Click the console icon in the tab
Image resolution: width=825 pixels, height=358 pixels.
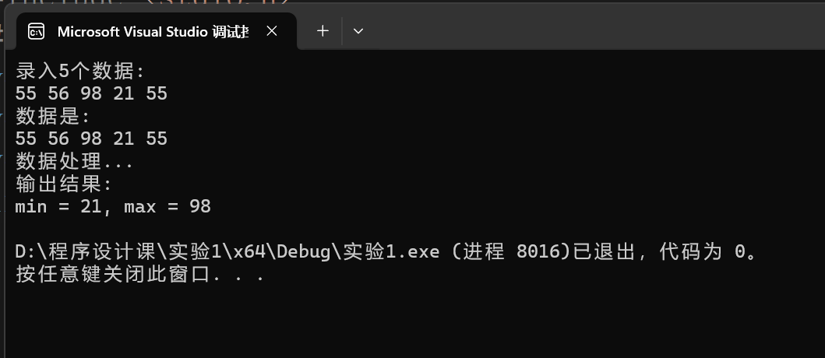(37, 32)
